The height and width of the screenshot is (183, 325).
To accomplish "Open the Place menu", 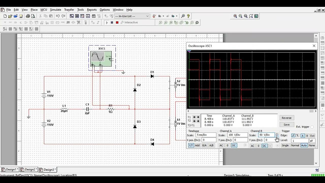I will (34, 10).
